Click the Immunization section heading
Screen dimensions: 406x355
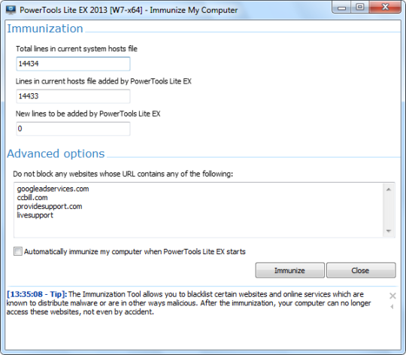click(45, 29)
